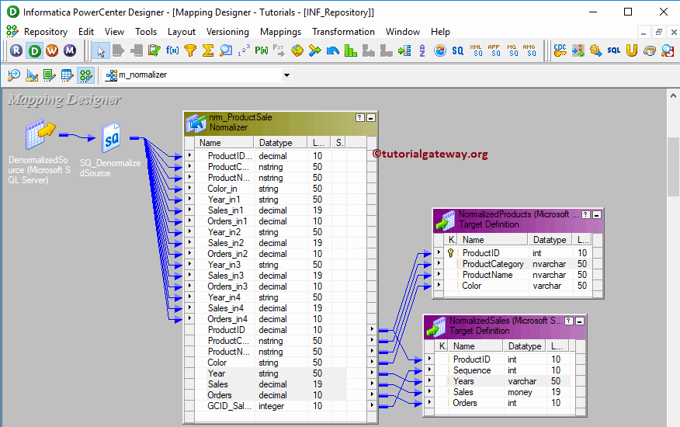
Task: Click the XML SQ toolbar icon
Action: click(476, 50)
